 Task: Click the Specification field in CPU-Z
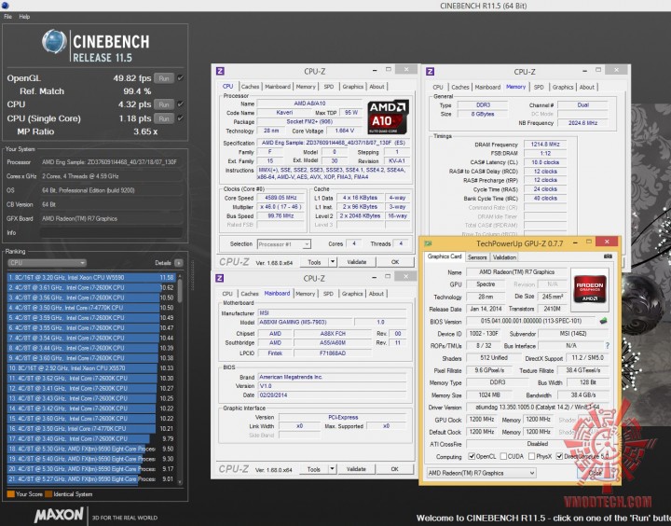point(334,143)
